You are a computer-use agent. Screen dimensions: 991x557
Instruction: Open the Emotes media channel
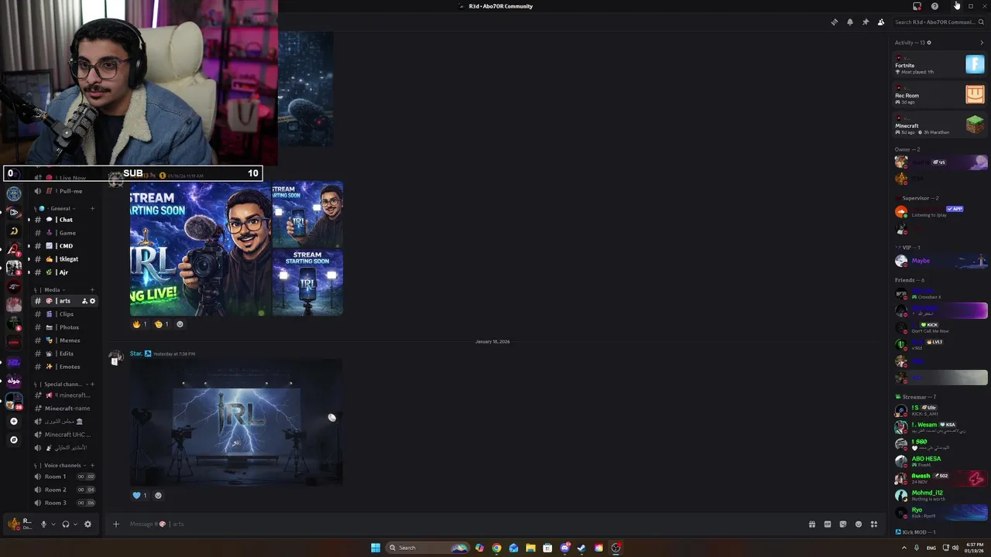tap(64, 367)
